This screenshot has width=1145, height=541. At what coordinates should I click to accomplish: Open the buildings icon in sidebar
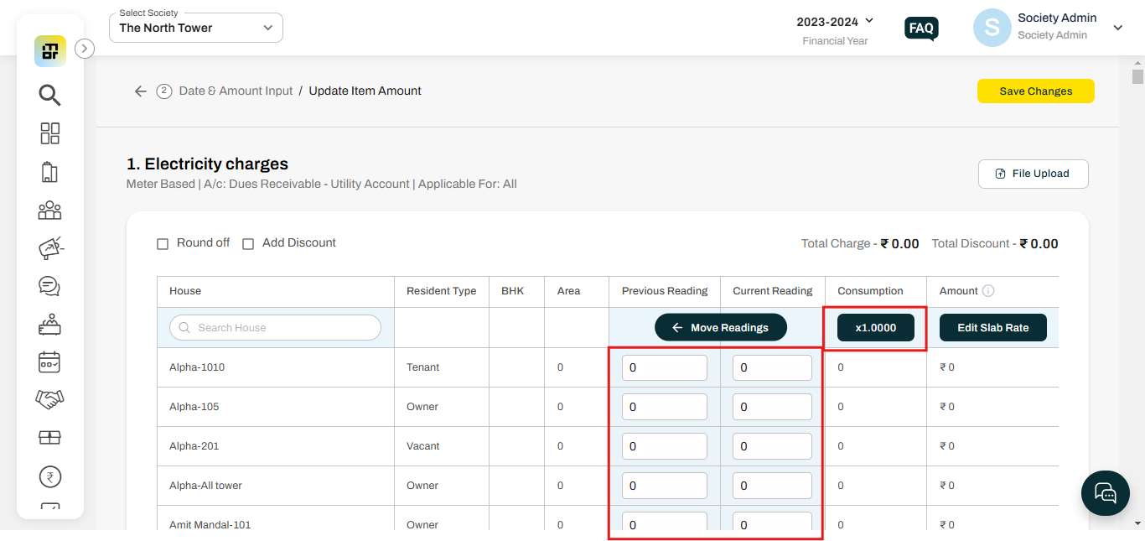click(49, 172)
